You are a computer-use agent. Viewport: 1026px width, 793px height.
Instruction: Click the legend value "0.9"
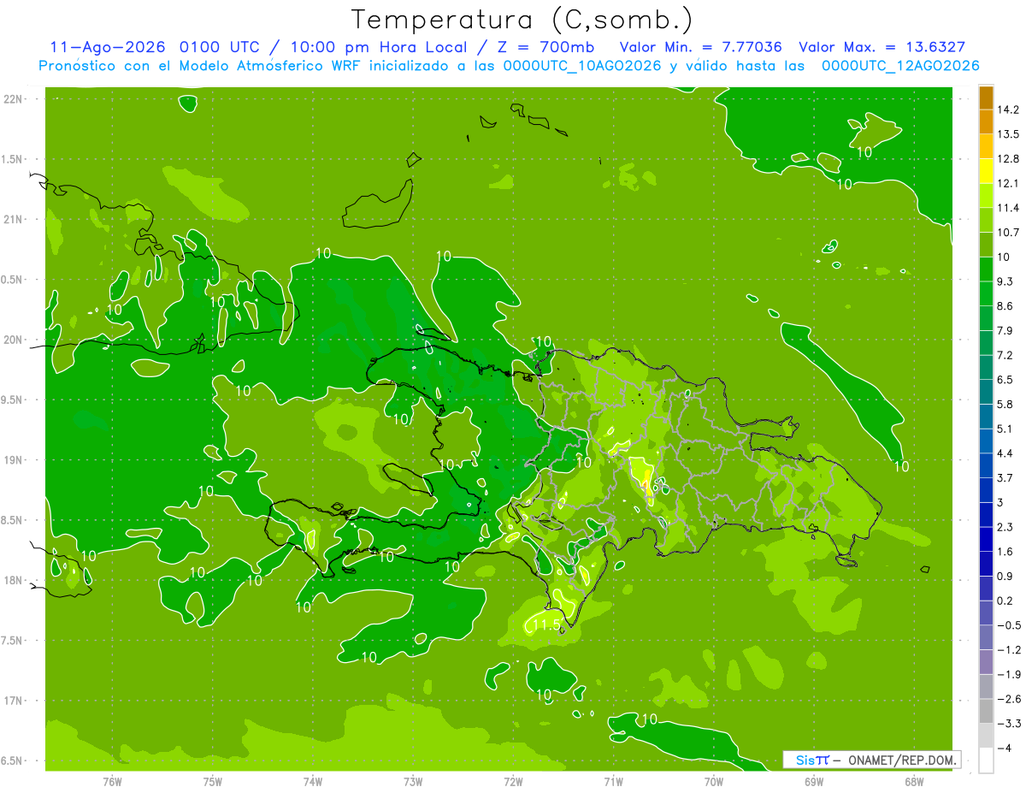tap(1006, 576)
